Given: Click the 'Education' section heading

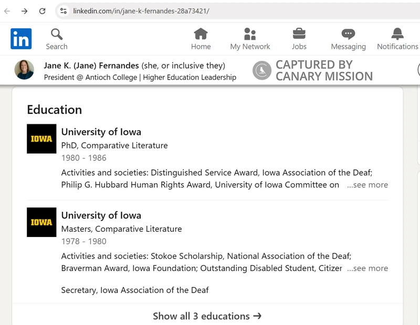Looking at the screenshot, I should pyautogui.click(x=55, y=110).
